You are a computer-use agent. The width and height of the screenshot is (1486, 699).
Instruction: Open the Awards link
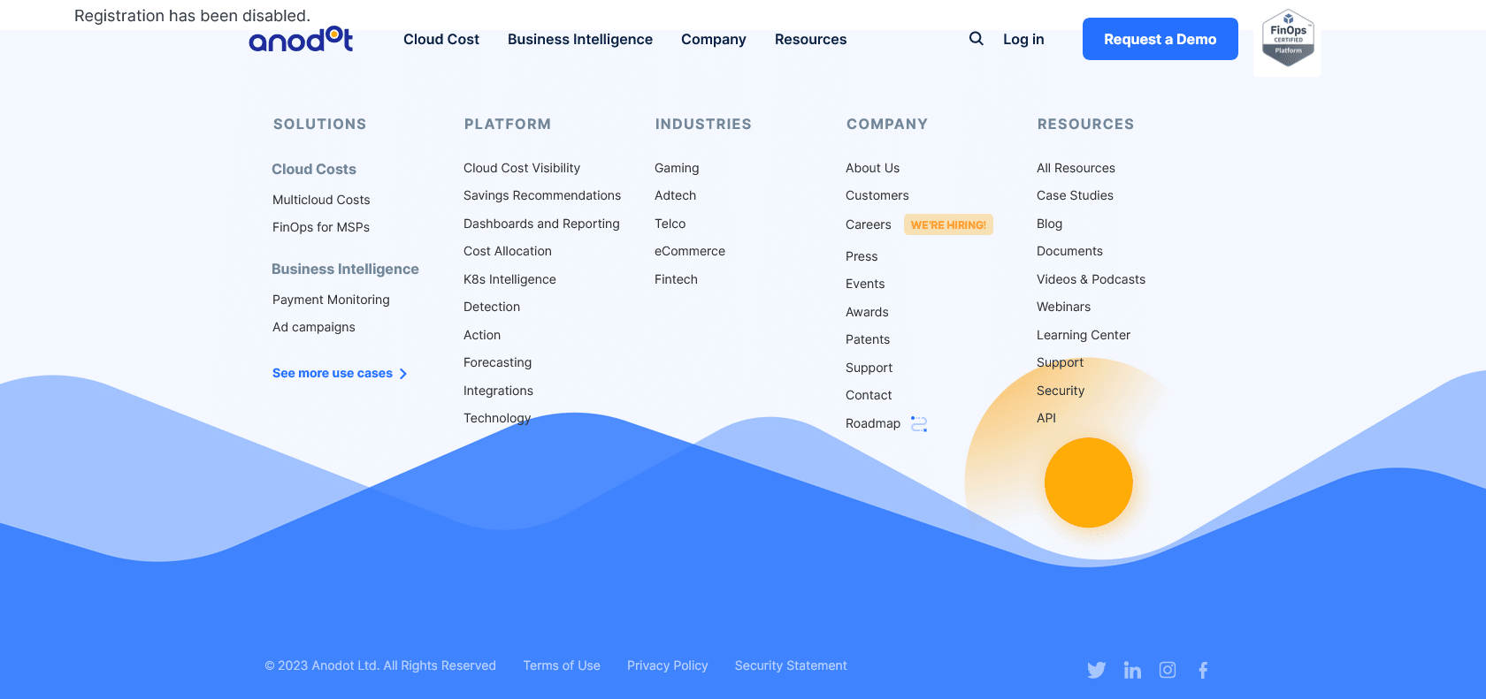(x=867, y=312)
